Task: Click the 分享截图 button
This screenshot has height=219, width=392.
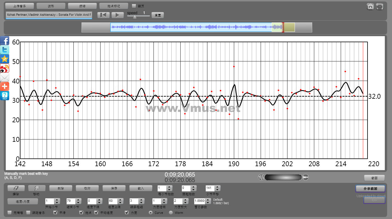Action: tap(370, 189)
